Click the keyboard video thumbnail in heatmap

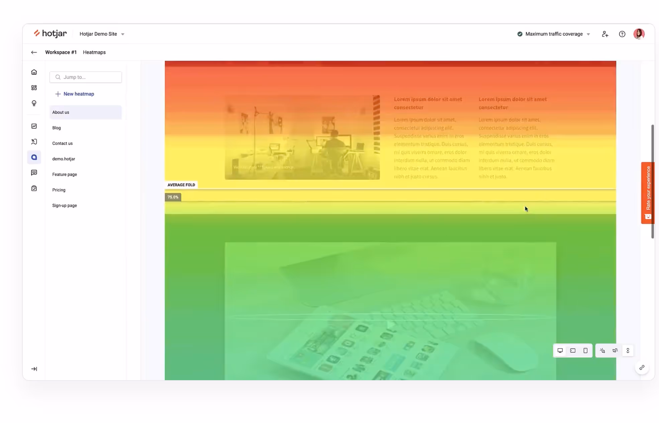[390, 311]
